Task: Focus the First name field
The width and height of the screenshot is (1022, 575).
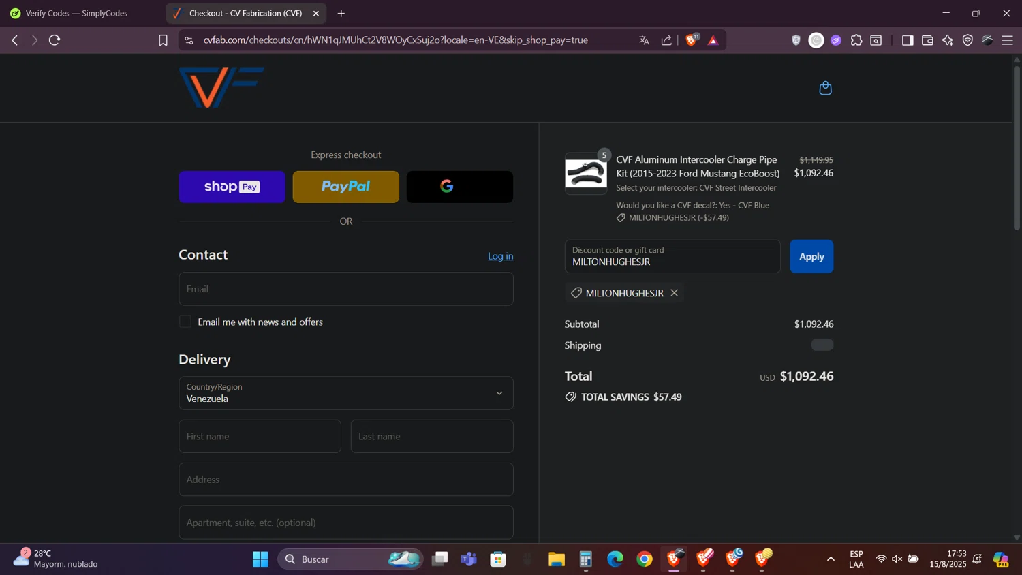Action: point(260,436)
